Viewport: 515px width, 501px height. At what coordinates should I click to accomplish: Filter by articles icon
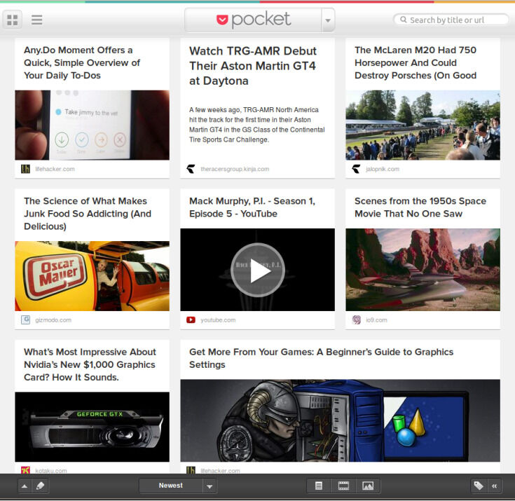coord(319,486)
